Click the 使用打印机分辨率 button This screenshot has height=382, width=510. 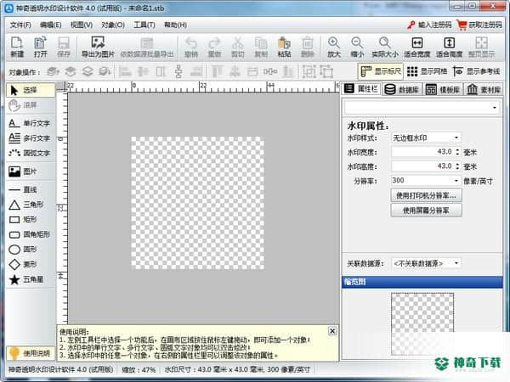point(426,195)
